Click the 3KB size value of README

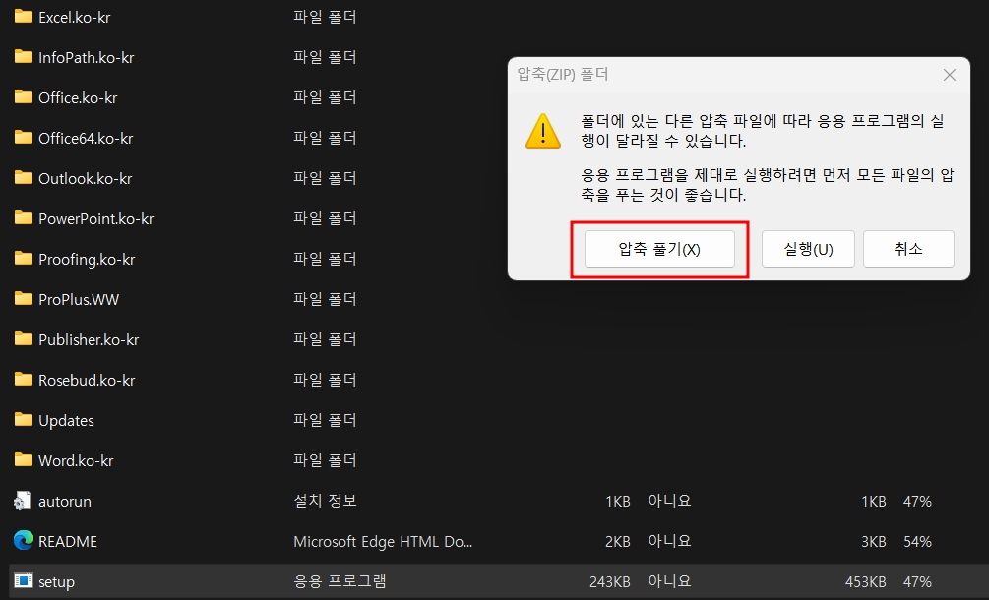point(874,542)
